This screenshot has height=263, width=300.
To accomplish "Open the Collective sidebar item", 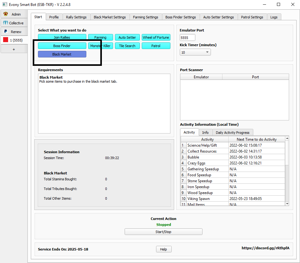I will [13, 23].
